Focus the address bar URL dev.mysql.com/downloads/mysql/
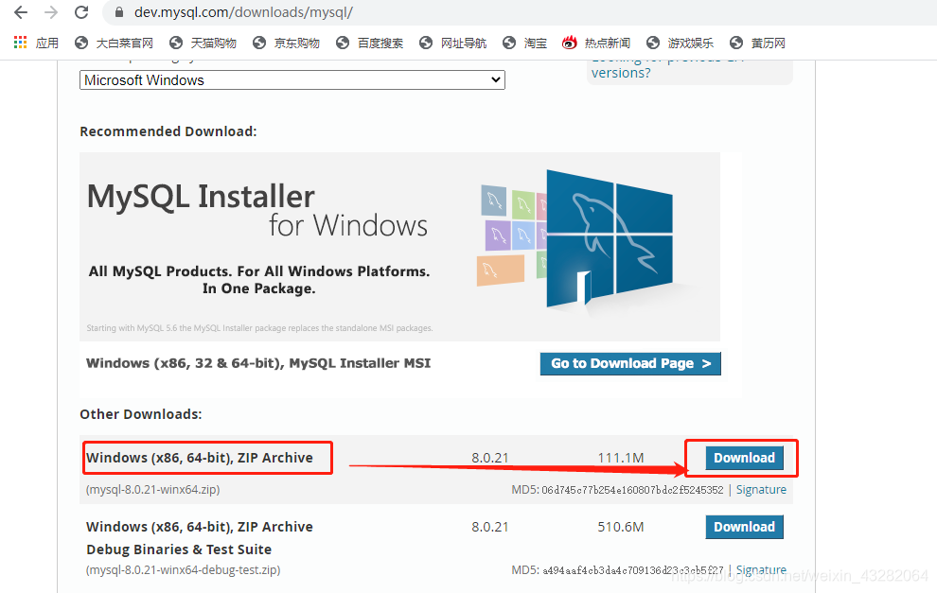937x593 pixels. pyautogui.click(x=243, y=12)
